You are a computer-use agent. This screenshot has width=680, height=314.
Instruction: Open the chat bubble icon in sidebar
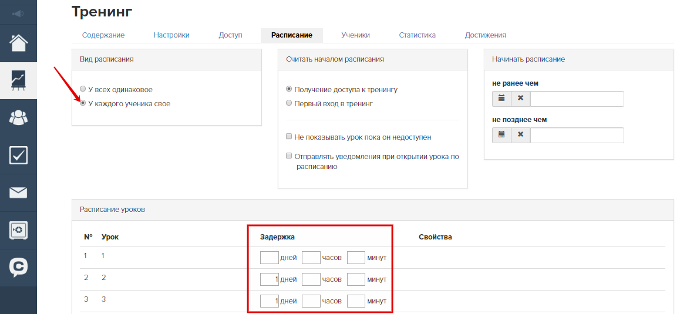coord(18,268)
